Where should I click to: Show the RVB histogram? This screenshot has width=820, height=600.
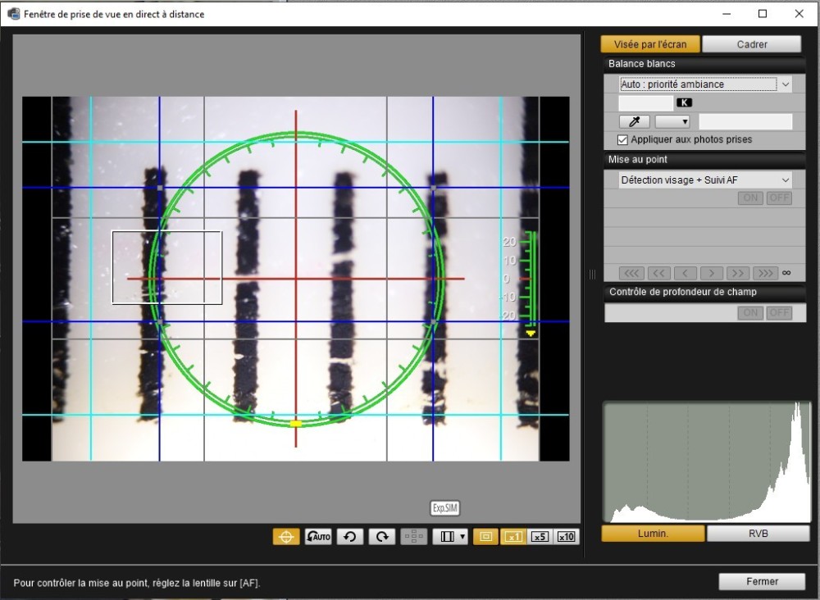758,534
